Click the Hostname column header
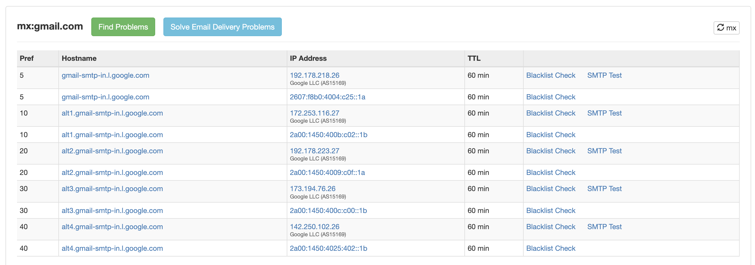This screenshot has height=265, width=755. tap(79, 58)
